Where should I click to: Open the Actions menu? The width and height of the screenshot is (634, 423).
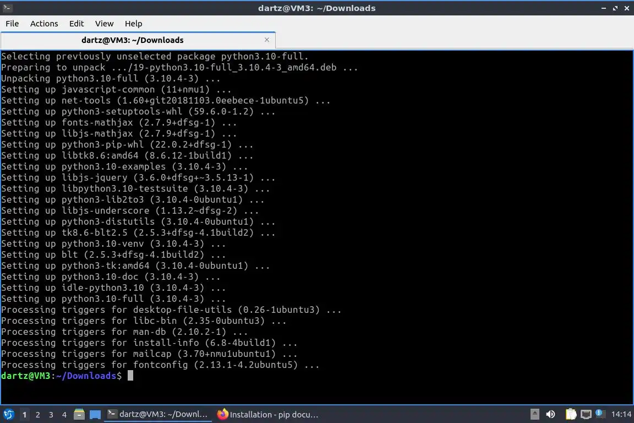tap(44, 24)
